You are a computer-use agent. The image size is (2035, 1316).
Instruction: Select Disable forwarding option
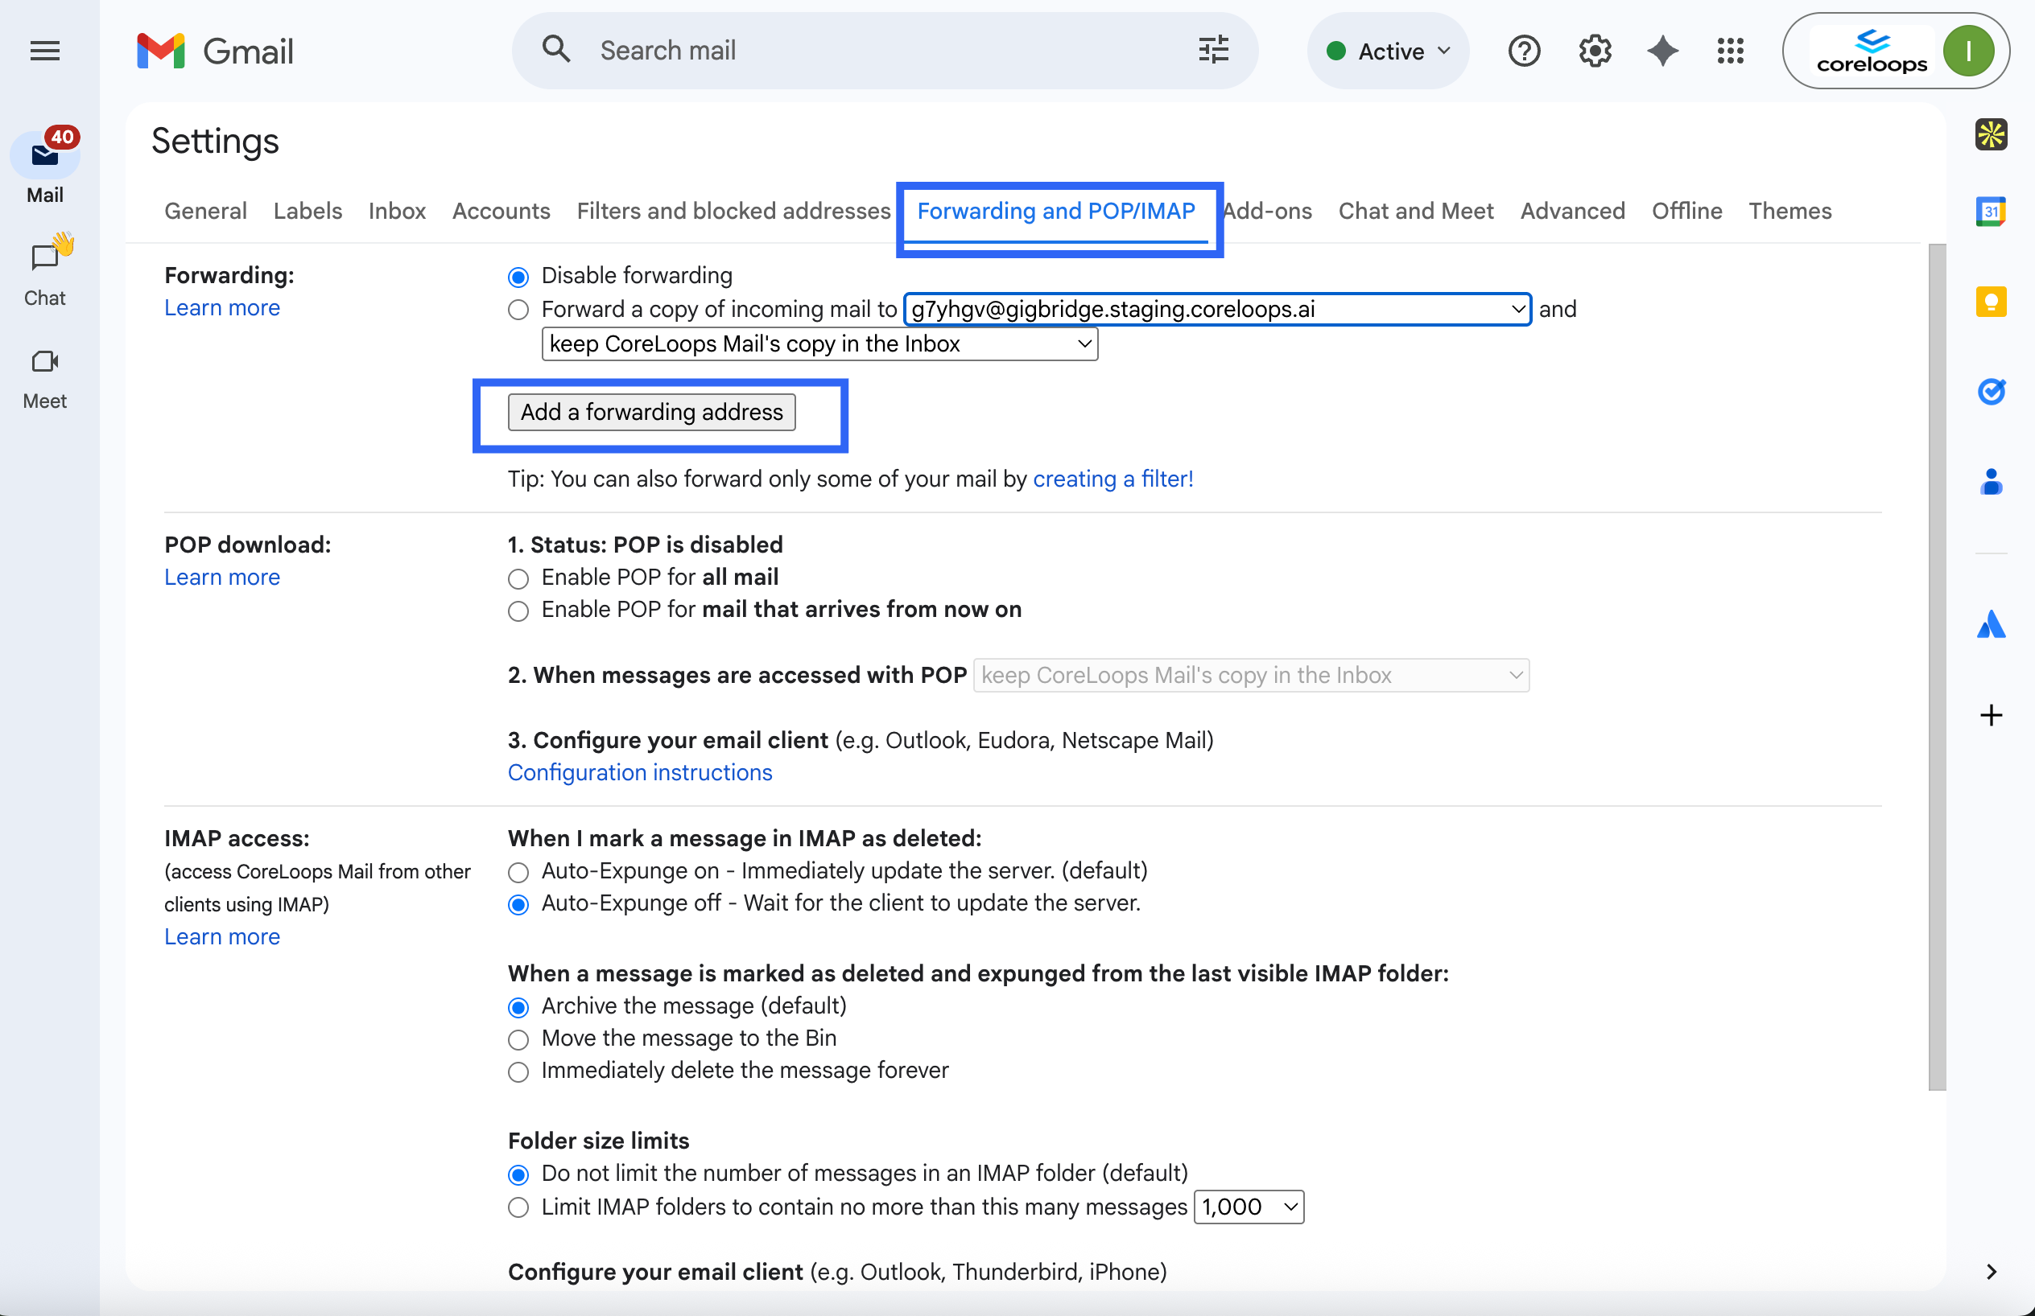(x=518, y=277)
